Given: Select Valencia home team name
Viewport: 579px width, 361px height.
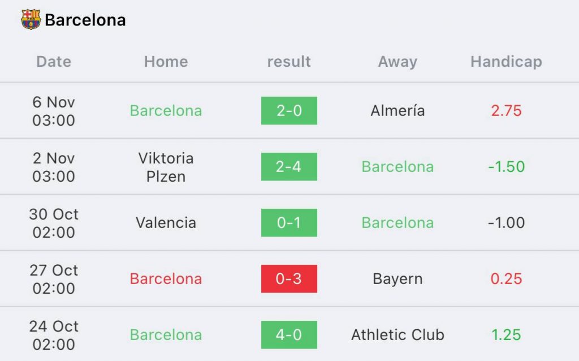Looking at the screenshot, I should click(166, 223).
